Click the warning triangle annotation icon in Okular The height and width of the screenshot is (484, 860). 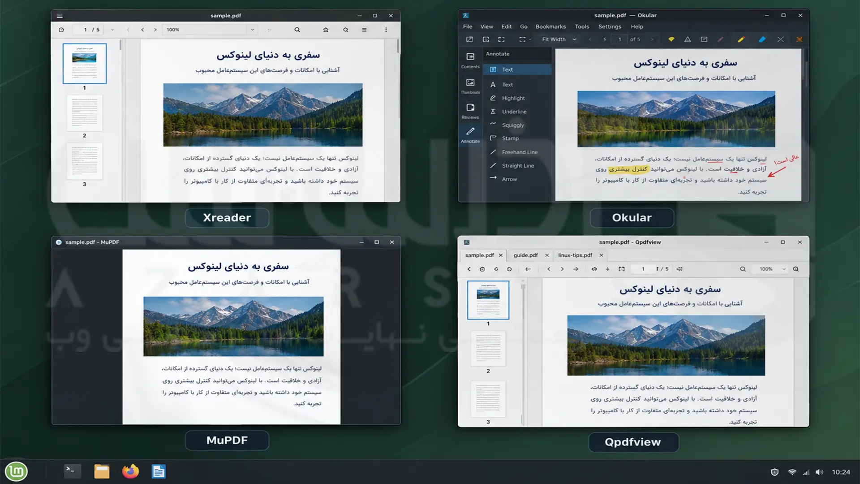(x=687, y=39)
